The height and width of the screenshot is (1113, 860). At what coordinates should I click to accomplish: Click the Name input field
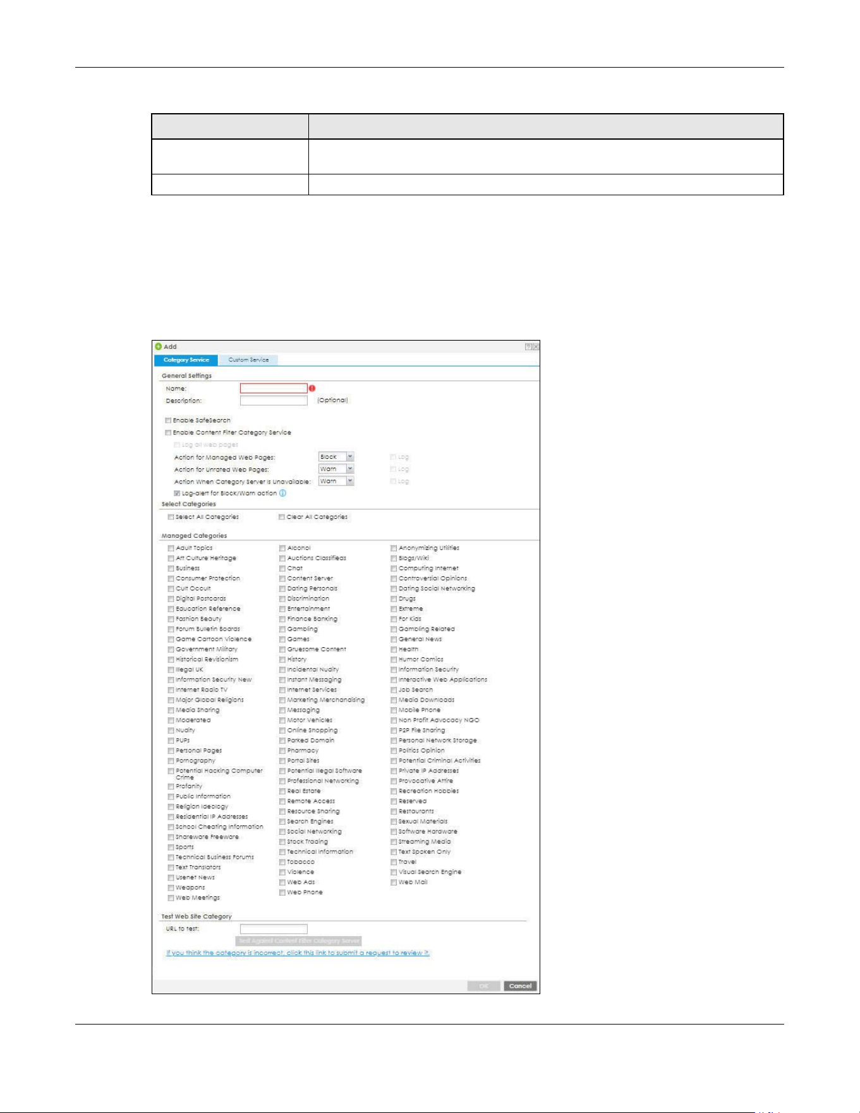[x=274, y=388]
